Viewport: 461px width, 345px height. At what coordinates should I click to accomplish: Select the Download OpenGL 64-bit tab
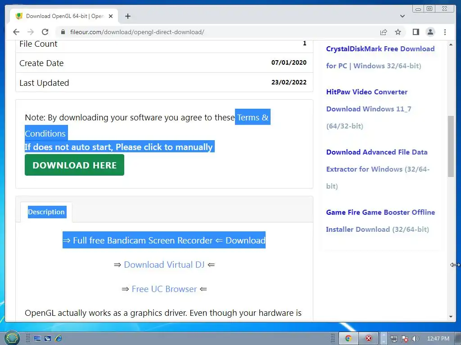point(64,16)
